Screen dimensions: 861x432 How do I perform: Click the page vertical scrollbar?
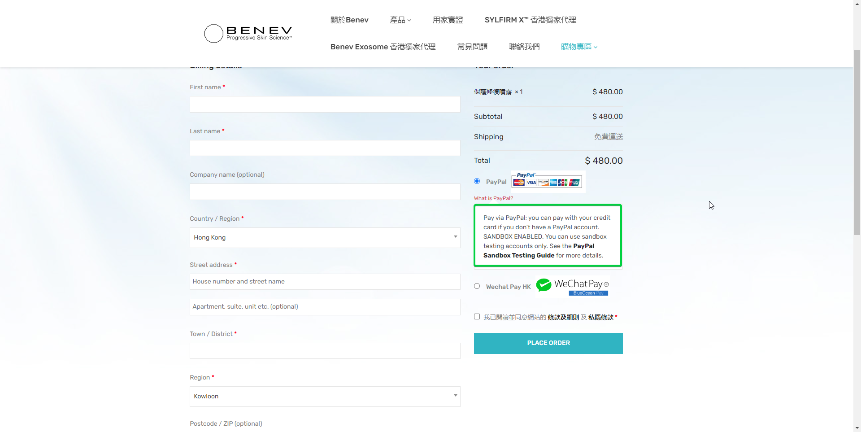(857, 141)
